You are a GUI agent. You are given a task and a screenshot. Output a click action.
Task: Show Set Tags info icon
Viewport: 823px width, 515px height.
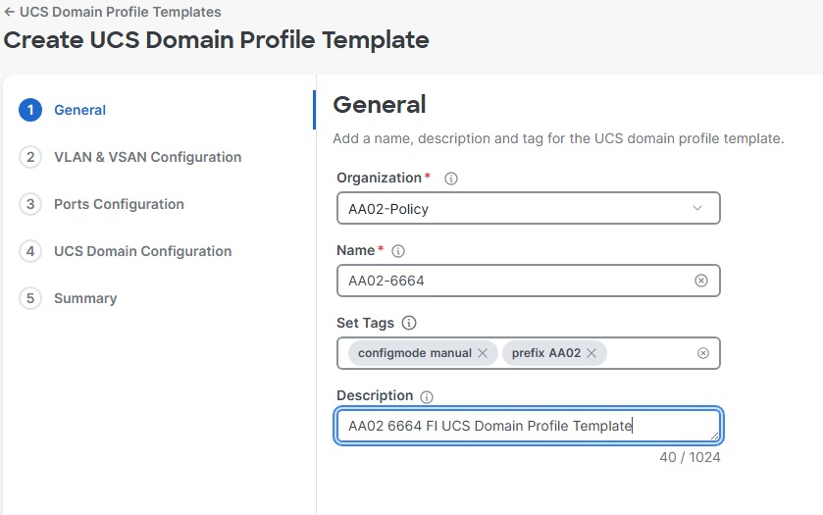coord(409,323)
